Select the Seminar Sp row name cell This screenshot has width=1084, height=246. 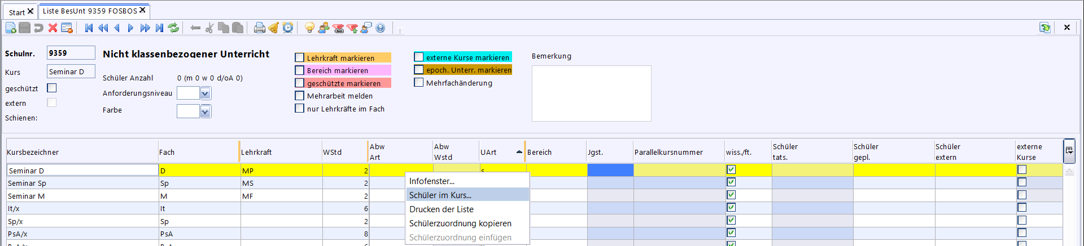pos(82,183)
